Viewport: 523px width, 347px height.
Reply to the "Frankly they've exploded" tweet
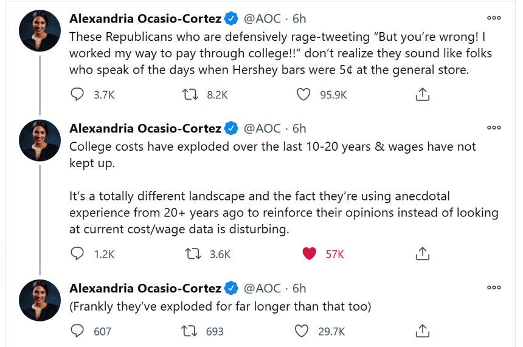click(78, 331)
